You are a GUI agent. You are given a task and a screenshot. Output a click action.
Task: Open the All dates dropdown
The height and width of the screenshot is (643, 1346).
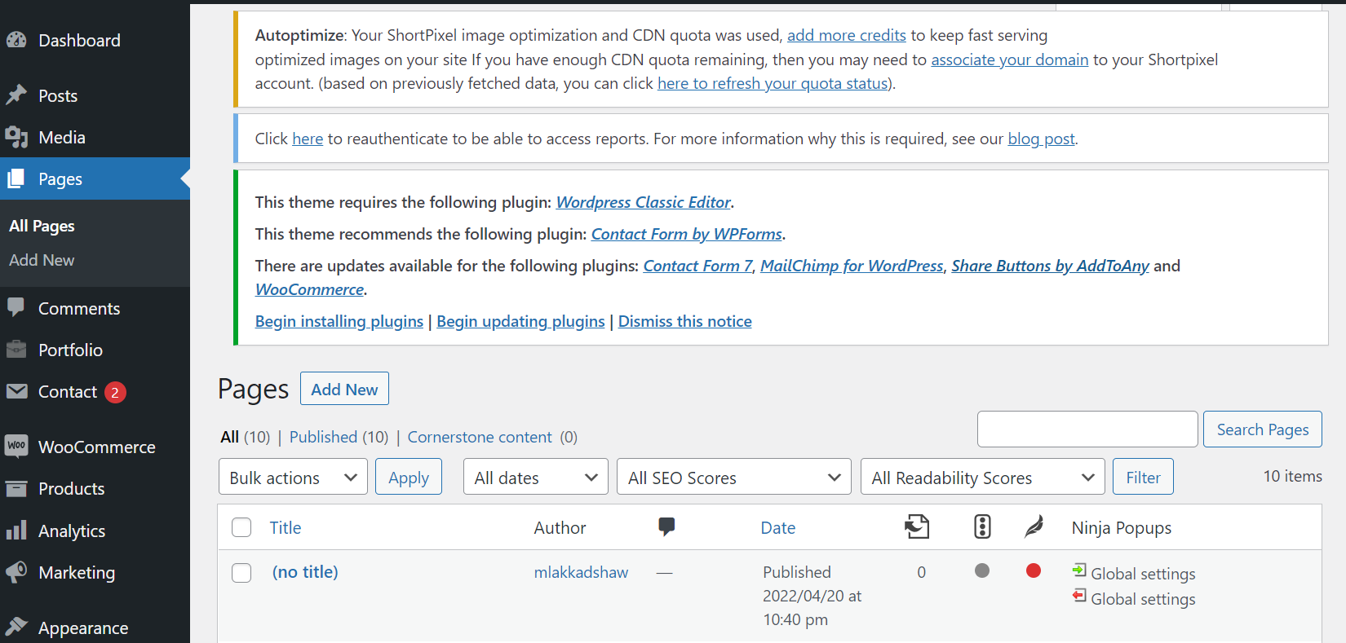pos(536,477)
